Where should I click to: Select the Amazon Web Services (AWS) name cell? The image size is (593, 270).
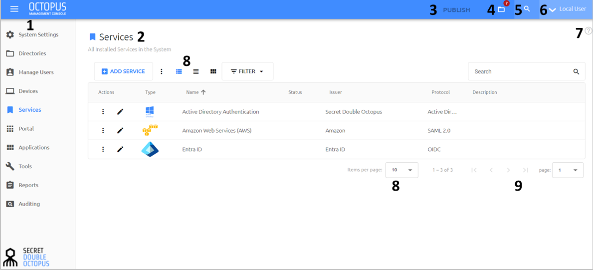(217, 130)
